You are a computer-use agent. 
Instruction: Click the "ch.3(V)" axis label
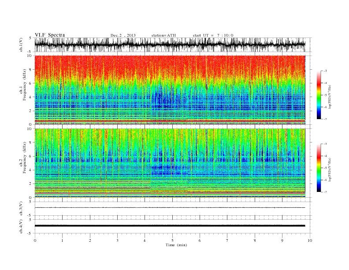click(x=21, y=209)
